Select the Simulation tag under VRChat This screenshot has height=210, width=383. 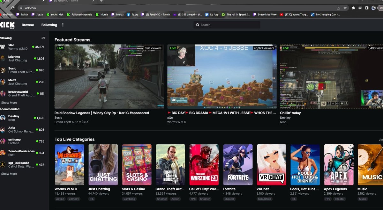coord(265,199)
